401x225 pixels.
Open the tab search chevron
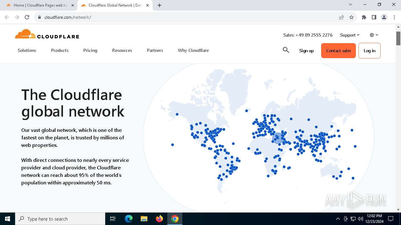[351, 5]
